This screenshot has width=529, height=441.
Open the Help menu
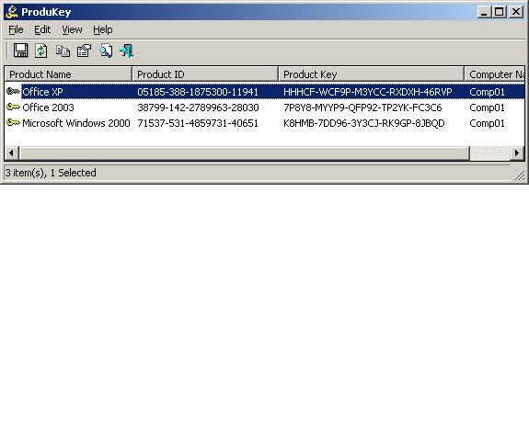tap(102, 29)
